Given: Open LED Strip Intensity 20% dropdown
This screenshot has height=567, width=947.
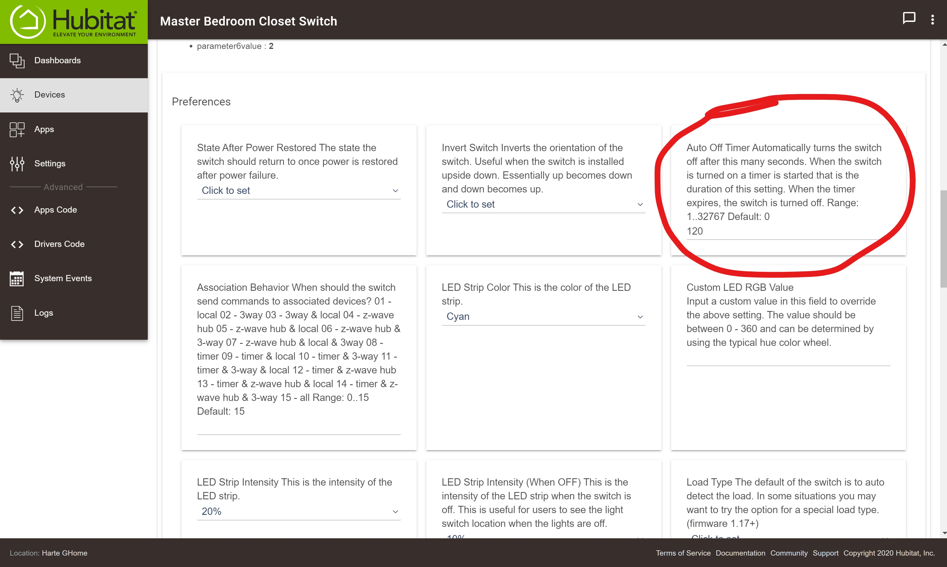Looking at the screenshot, I should click(x=298, y=512).
